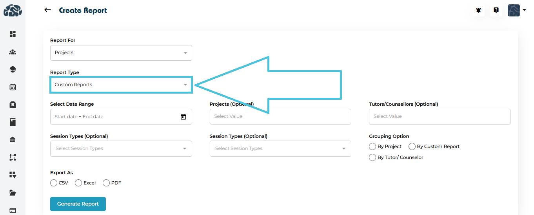Click the Generate Report button
Viewport: 534px width, 215px height.
[x=78, y=204]
